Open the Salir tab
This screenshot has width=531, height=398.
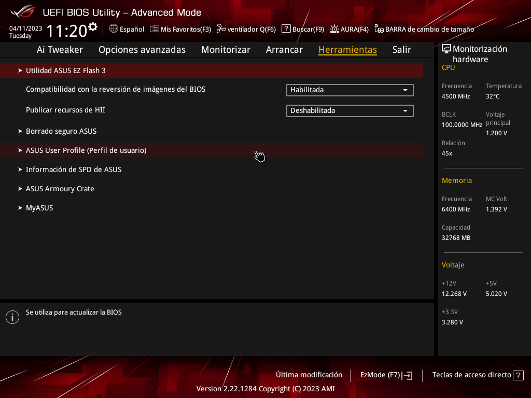click(x=402, y=50)
